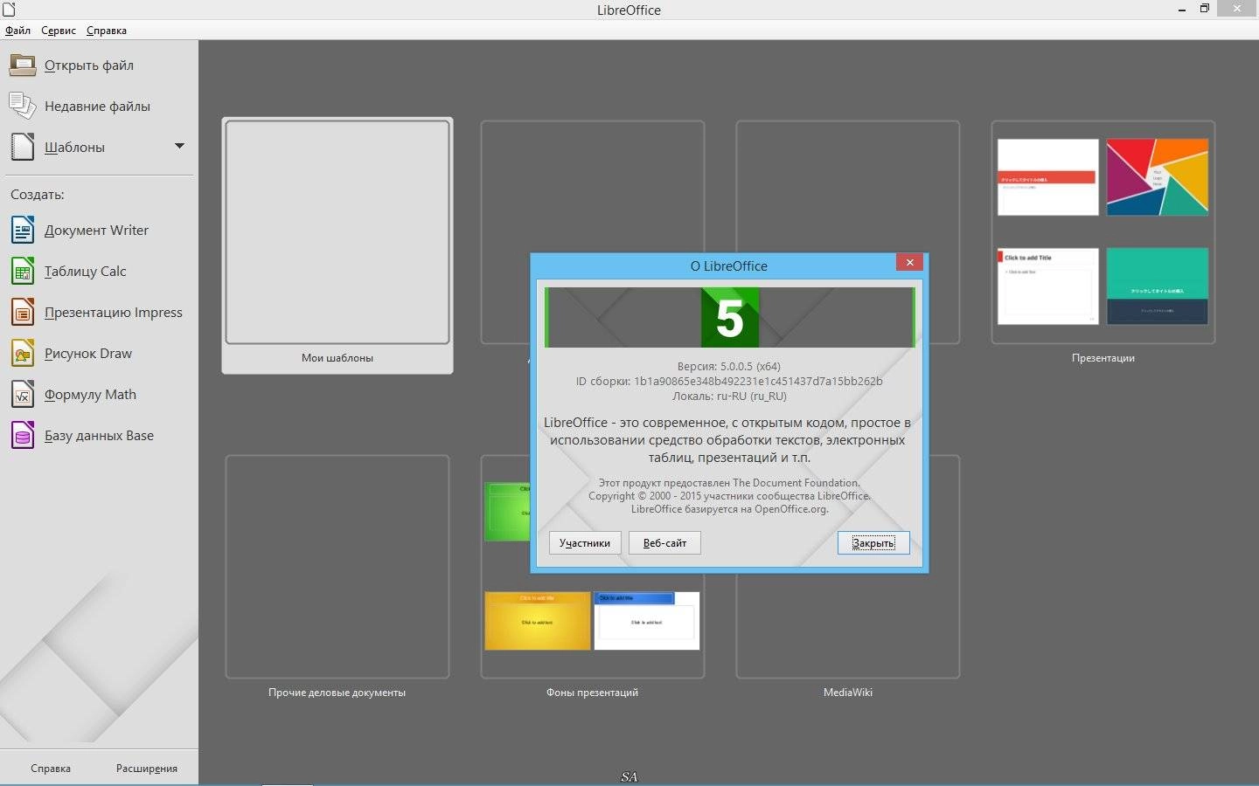Open the Файл menu
The height and width of the screenshot is (786, 1259).
click(17, 31)
